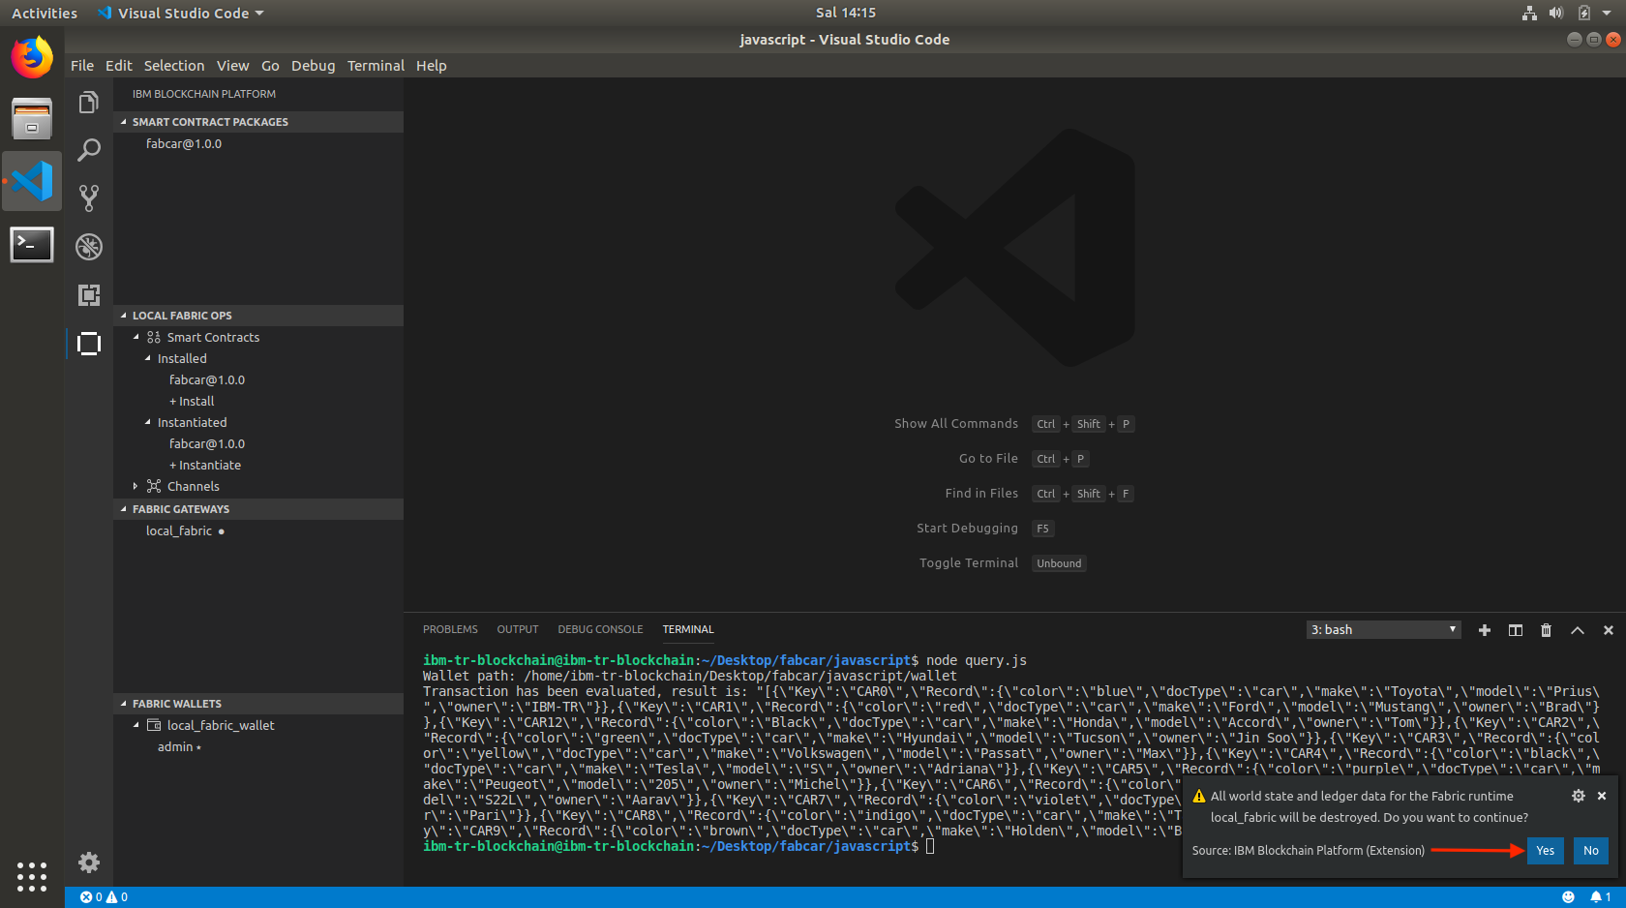
Task: Close the terminal panel
Action: click(1608, 630)
